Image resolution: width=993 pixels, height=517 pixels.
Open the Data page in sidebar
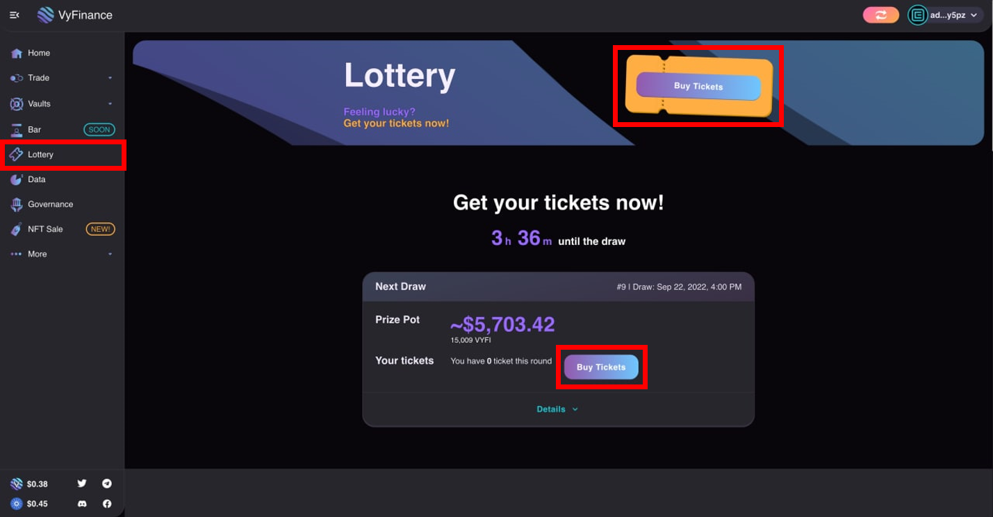point(36,179)
